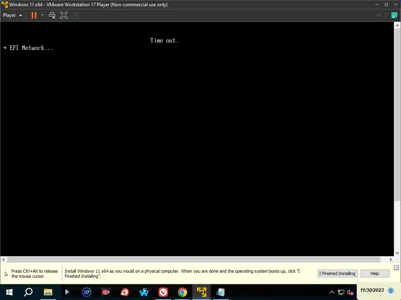Open the notifications badge showing 2

[390, 291]
